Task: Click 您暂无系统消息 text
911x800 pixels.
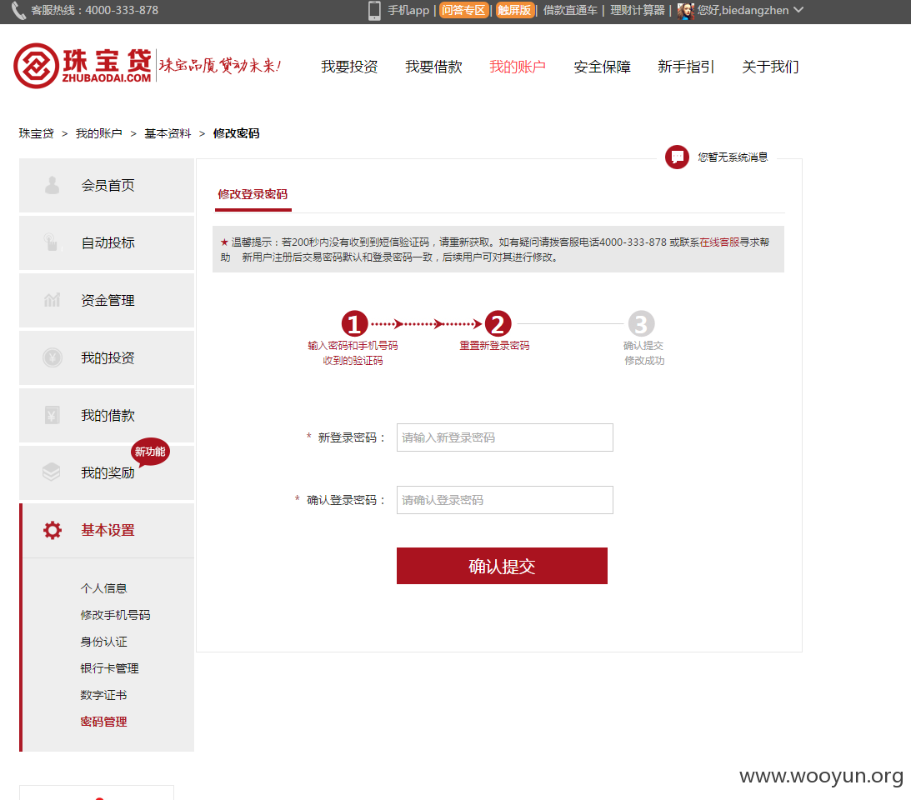Action: (733, 157)
